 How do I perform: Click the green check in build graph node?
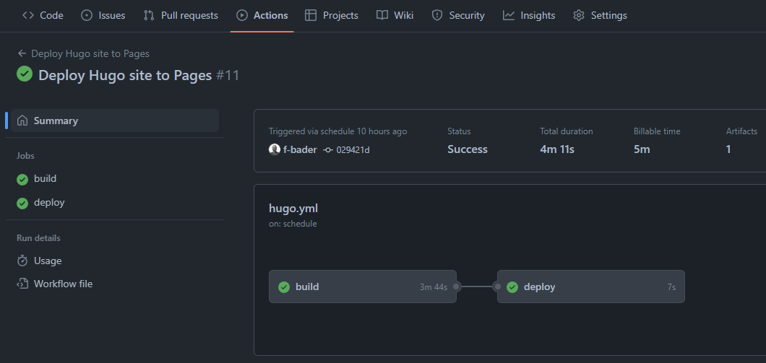coord(284,287)
